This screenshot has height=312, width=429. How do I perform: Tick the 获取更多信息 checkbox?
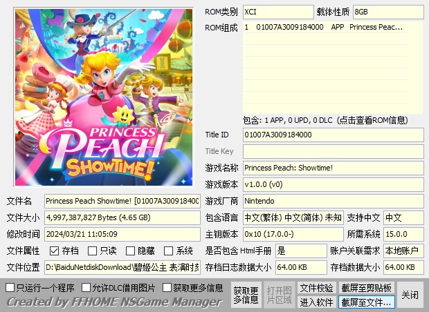(x=167, y=287)
